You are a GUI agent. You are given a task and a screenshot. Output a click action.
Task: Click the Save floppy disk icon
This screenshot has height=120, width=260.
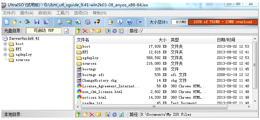[x=37, y=22]
